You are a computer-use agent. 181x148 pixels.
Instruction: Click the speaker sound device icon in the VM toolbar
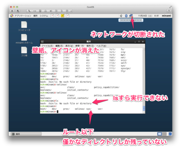(x=51, y=11)
